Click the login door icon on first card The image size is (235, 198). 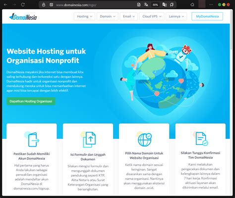32,139
